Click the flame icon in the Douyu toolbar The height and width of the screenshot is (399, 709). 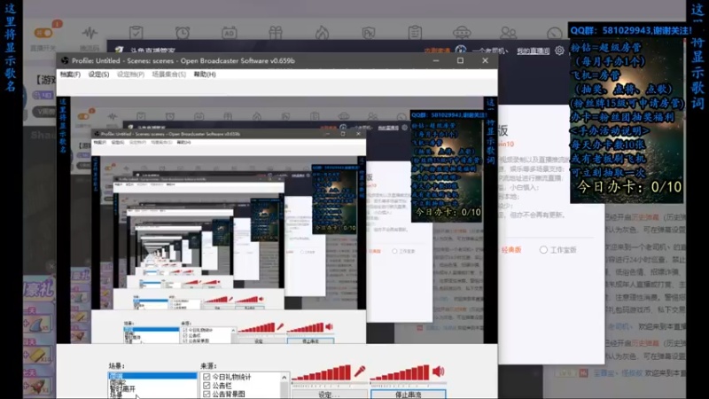[x=322, y=33]
